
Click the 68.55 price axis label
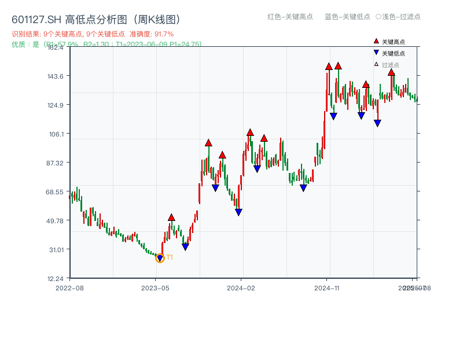click(54, 192)
